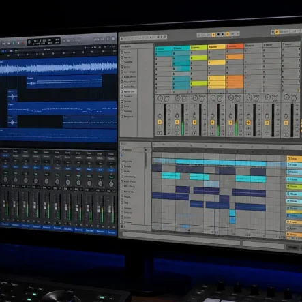Screen dimensions: 302x302
Task: Click yellow play button in right DAW top transport
Action: pyautogui.click(x=213, y=35)
